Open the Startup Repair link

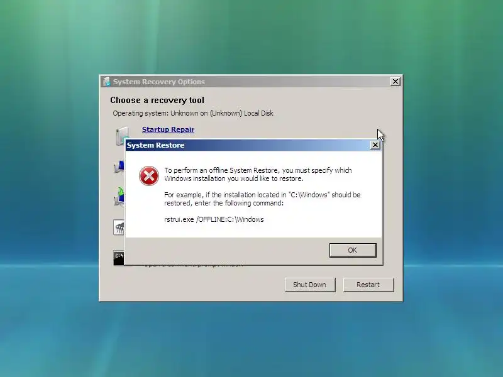[x=168, y=129]
